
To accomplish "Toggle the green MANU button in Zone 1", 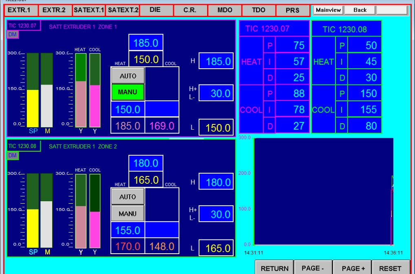I will 128,92.
